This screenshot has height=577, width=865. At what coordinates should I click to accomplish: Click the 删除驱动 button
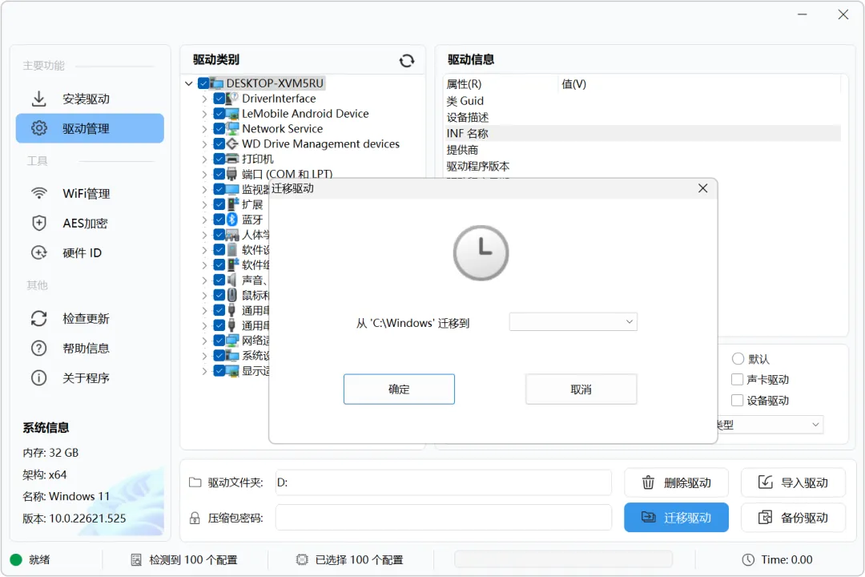[x=676, y=482]
